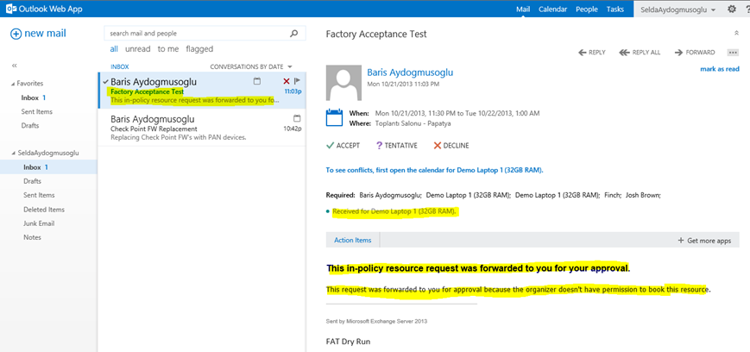Open Drafts under Favorites
750x352 pixels.
(30, 125)
